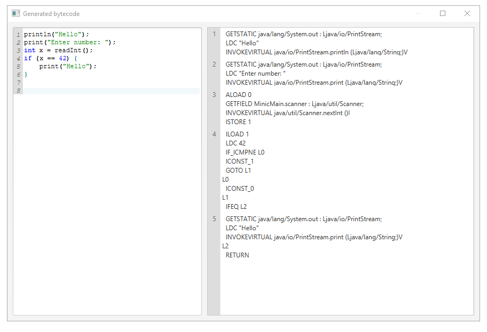Click LDC 42 instruction
Image resolution: width=487 pixels, height=332 pixels.
pos(235,143)
